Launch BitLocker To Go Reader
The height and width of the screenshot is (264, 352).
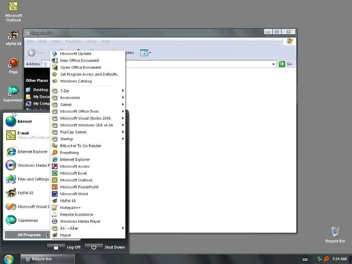[x=88, y=146]
